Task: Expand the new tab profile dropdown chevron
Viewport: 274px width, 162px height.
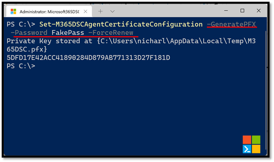Action: [112, 11]
